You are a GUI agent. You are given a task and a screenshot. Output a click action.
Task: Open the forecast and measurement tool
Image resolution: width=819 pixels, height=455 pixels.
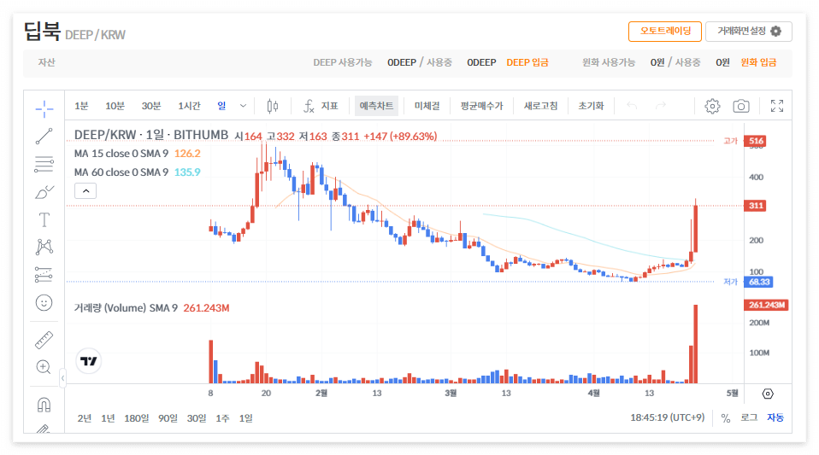(44, 275)
